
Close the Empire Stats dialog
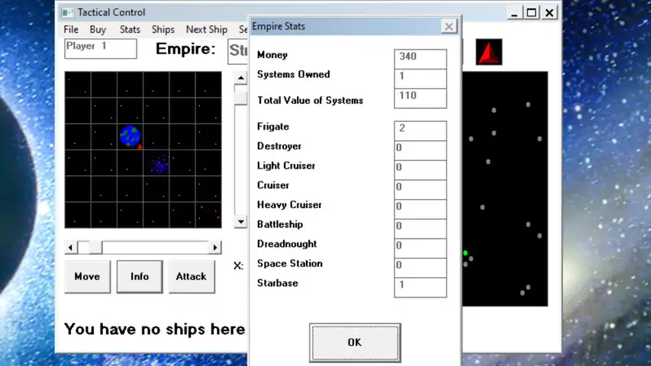[449, 27]
